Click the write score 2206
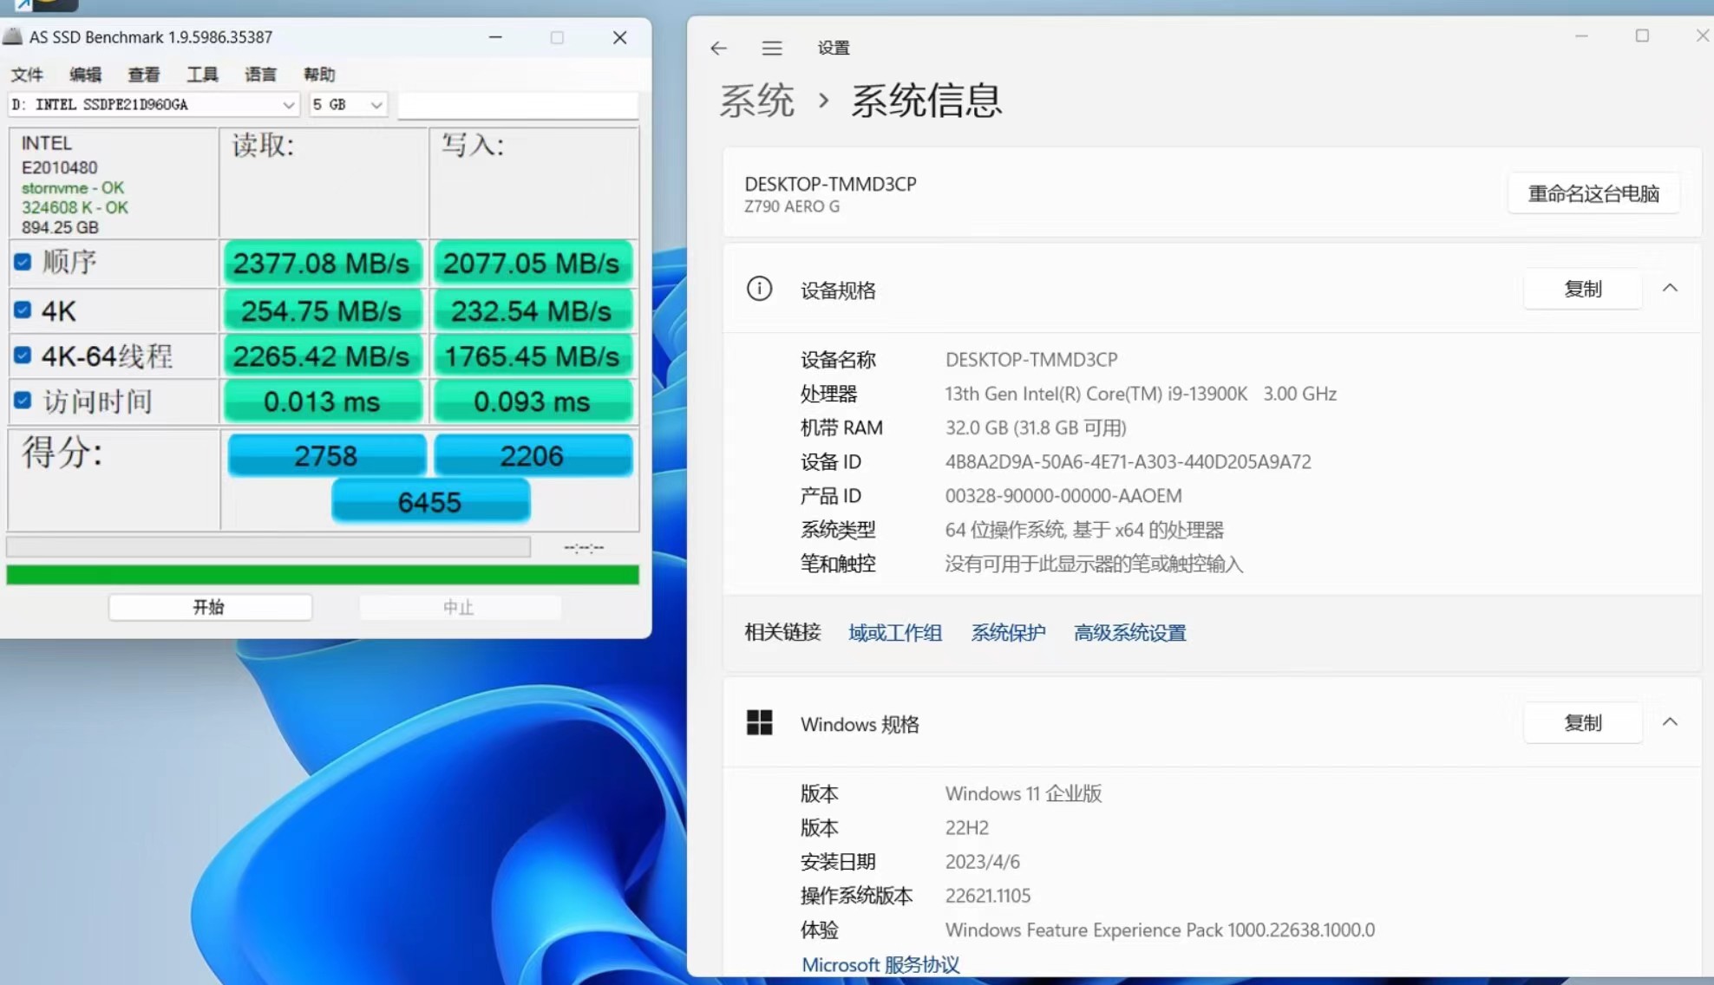Screen dimensions: 1714x985 click(x=533, y=455)
